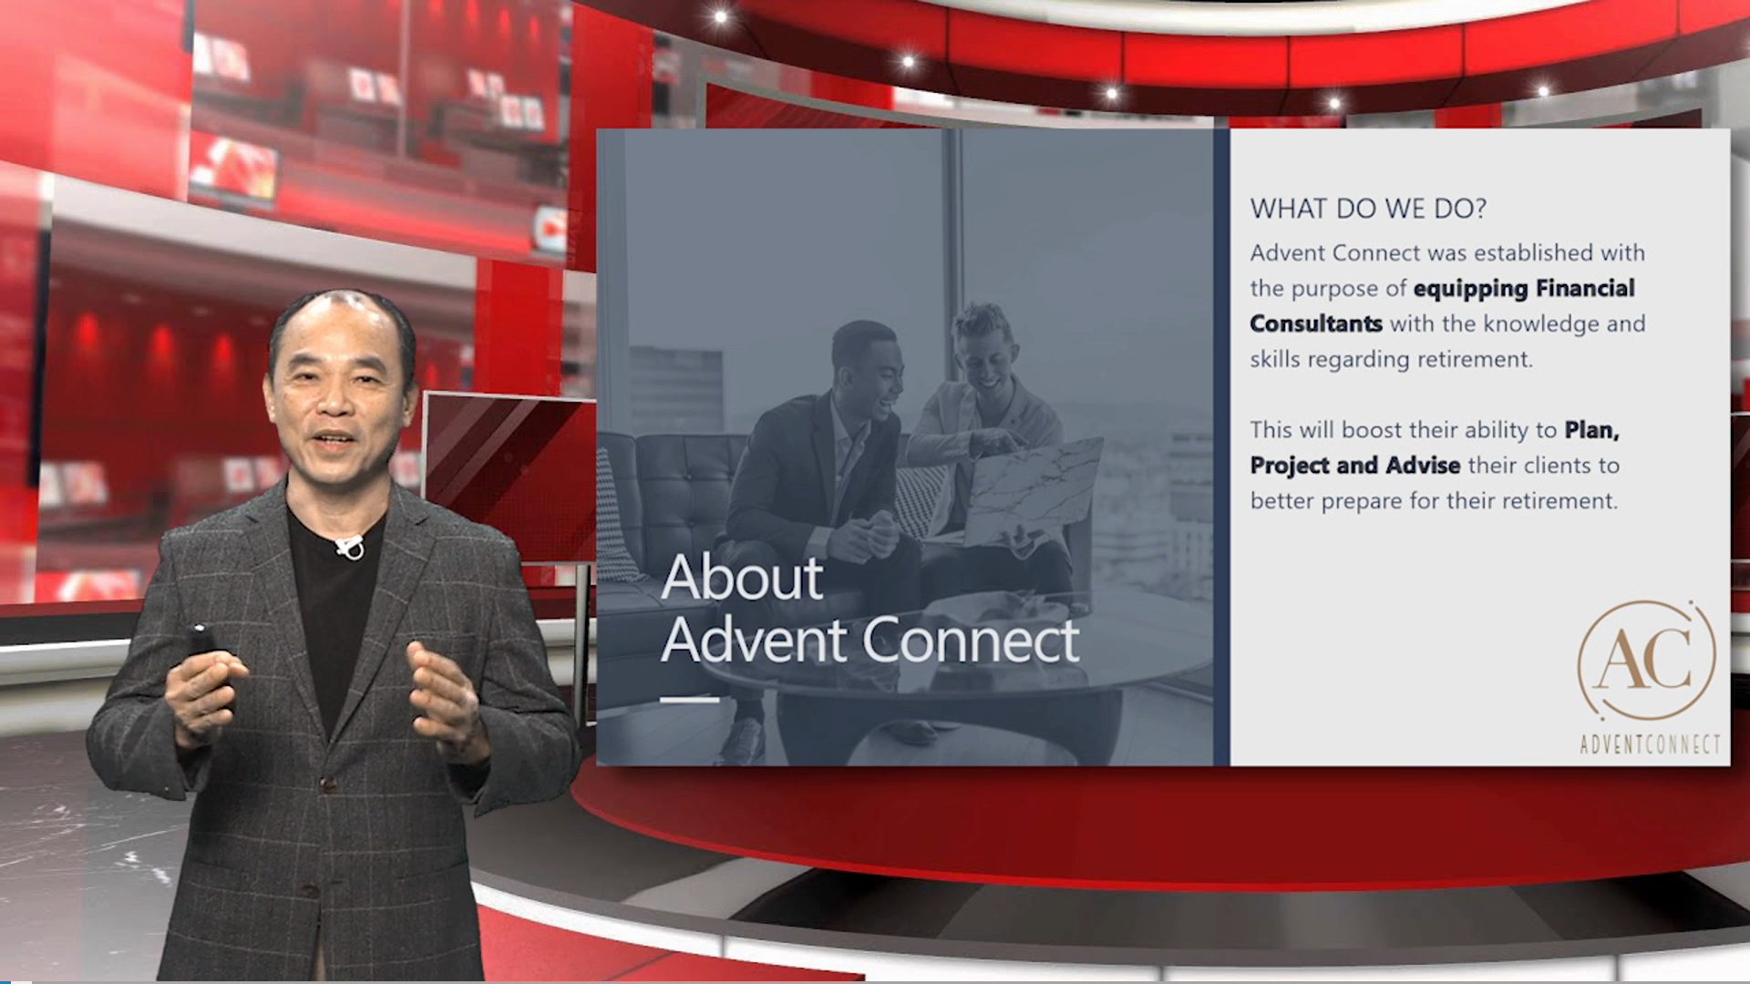Click 'skills regarding retirement.' text line

(1391, 360)
